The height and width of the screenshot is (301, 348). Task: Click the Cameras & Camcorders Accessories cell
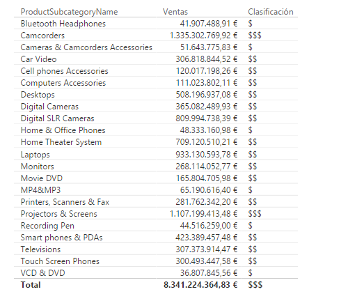86,47
